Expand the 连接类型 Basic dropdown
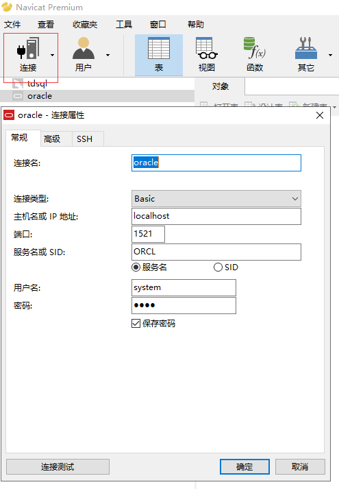Viewport: 339px width, 489px height. click(x=216, y=199)
